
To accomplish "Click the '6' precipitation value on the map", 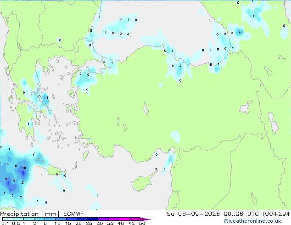I will click(x=6, y=179).
